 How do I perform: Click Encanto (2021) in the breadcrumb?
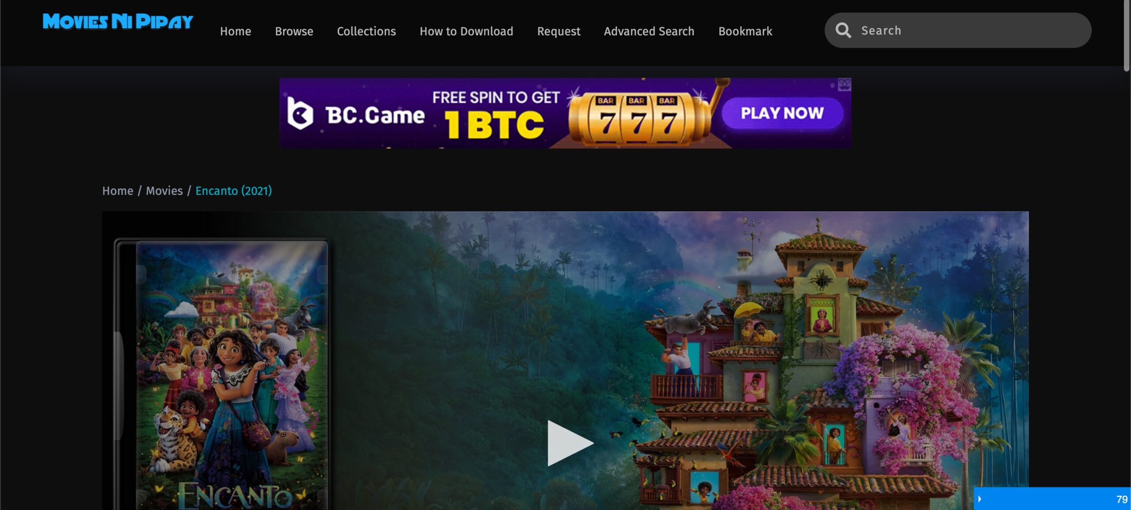[x=234, y=191]
